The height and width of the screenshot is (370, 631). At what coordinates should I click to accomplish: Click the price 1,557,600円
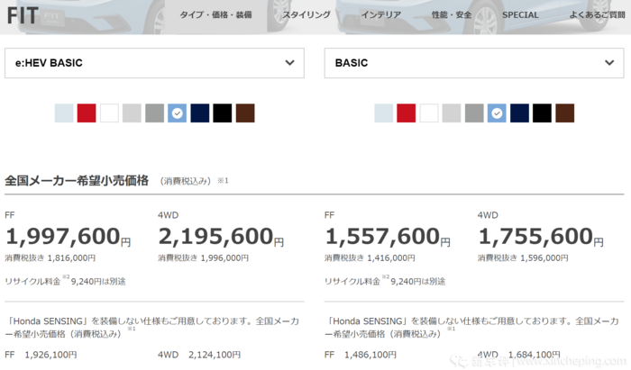[x=388, y=236]
